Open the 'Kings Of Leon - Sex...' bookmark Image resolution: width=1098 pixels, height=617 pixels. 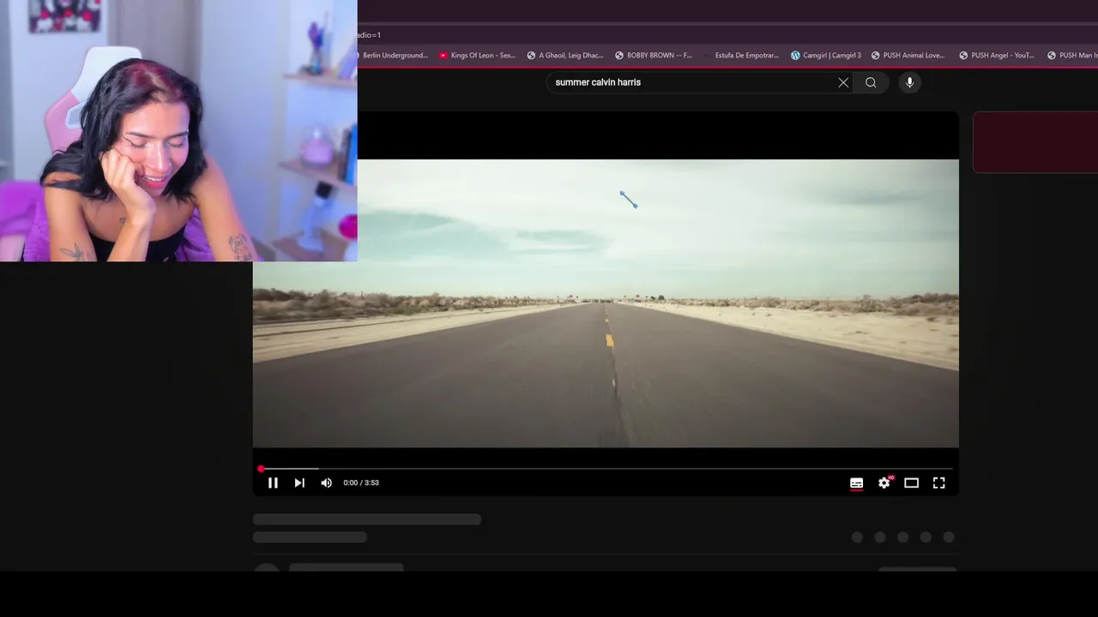[477, 56]
